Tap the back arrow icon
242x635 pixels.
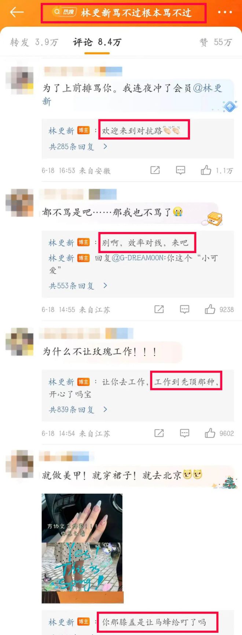[17, 12]
